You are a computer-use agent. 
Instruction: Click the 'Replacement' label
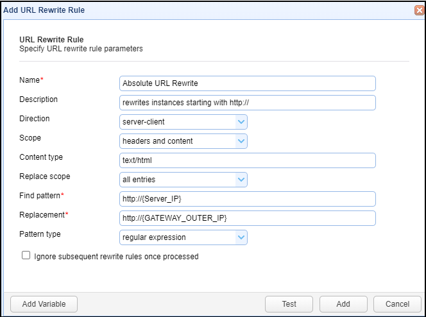(x=42, y=215)
